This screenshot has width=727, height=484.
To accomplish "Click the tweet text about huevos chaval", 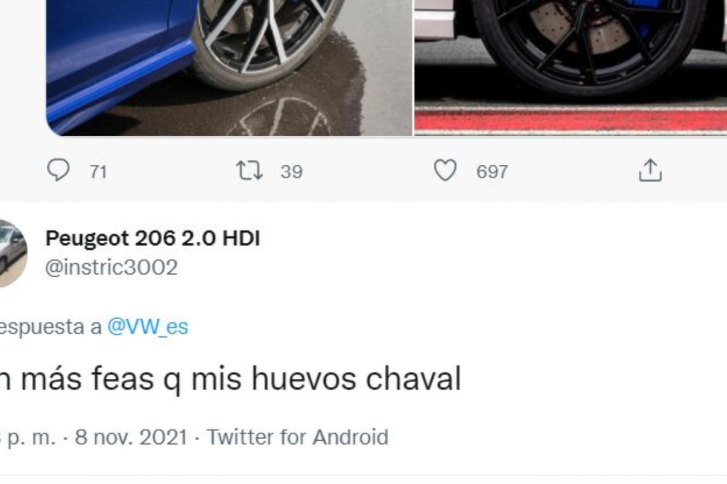I will click(230, 381).
